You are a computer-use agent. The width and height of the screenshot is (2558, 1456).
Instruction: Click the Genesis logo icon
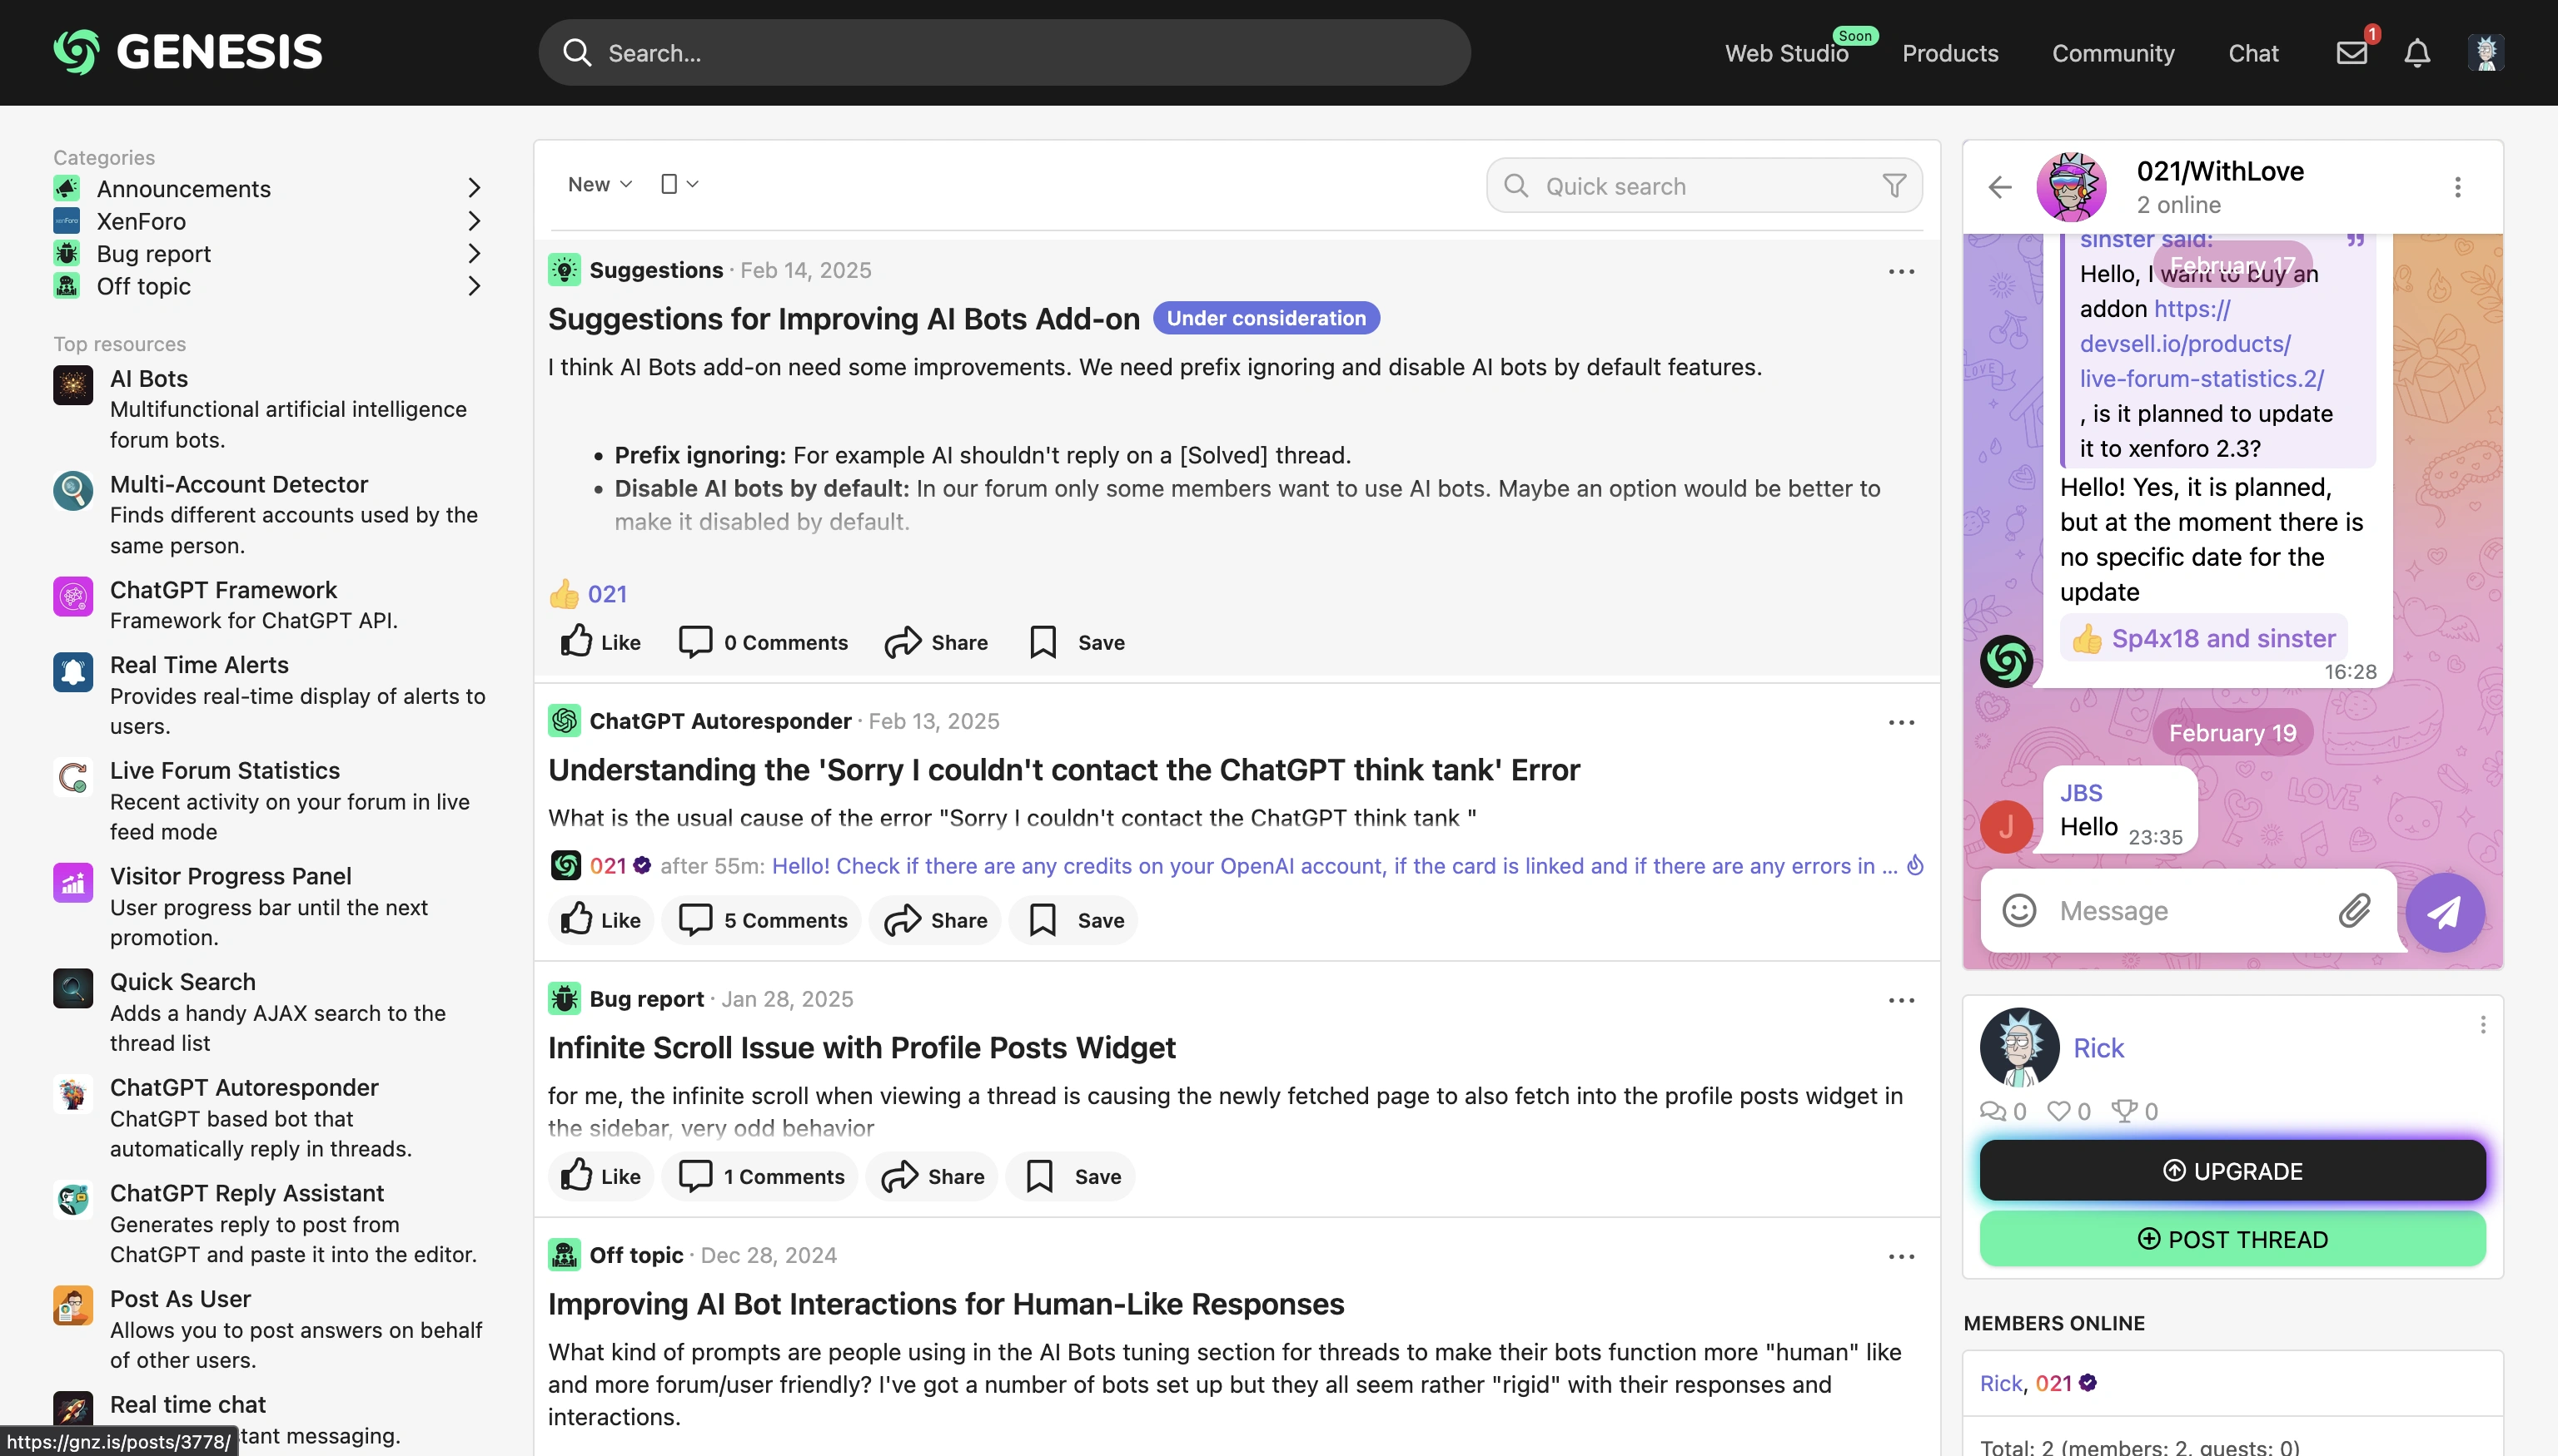tap(76, 52)
